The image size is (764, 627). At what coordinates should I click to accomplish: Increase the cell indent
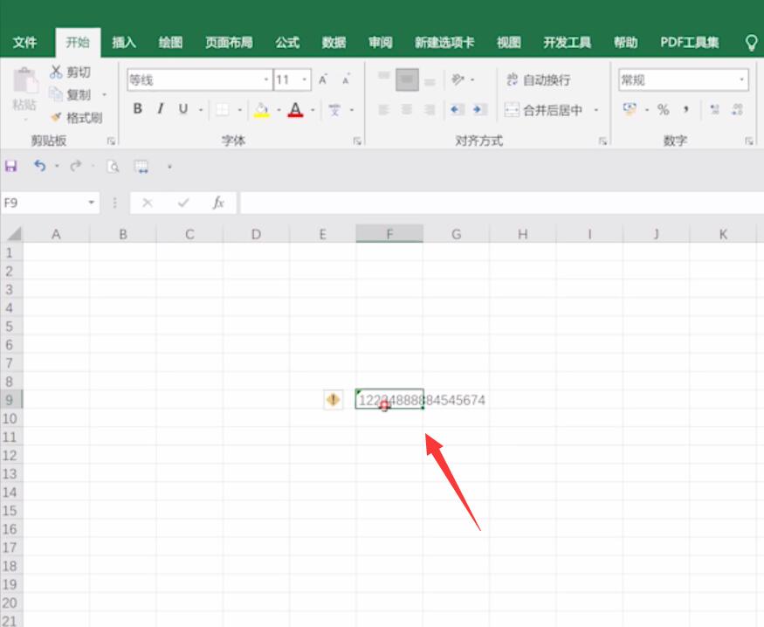point(479,110)
